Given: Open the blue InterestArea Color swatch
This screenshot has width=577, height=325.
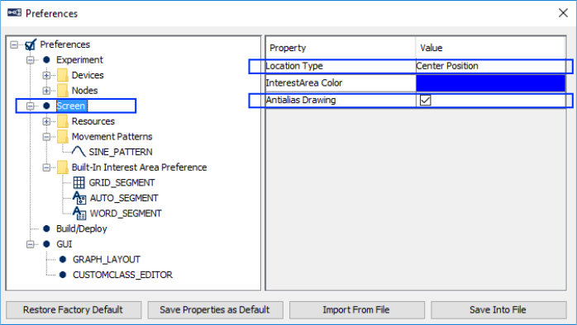Looking at the screenshot, I should click(x=490, y=83).
